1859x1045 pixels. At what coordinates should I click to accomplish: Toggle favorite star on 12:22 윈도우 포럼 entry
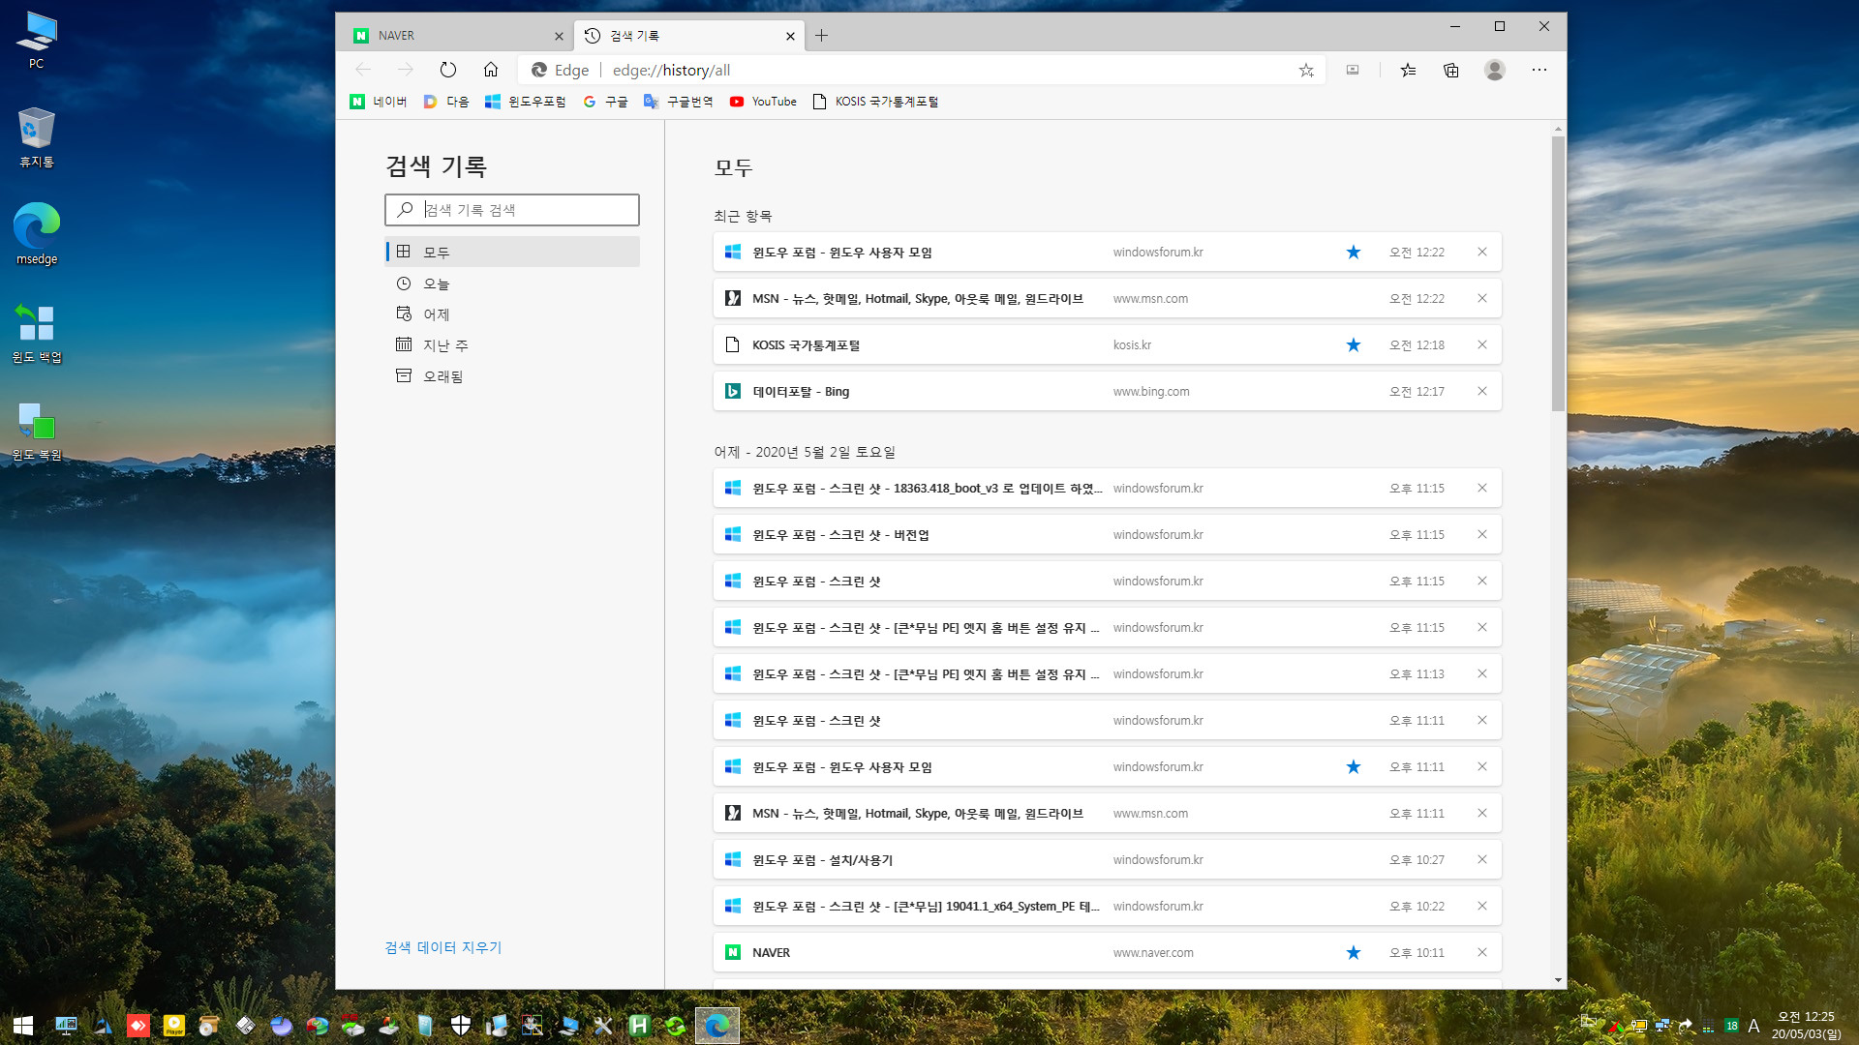[1354, 252]
